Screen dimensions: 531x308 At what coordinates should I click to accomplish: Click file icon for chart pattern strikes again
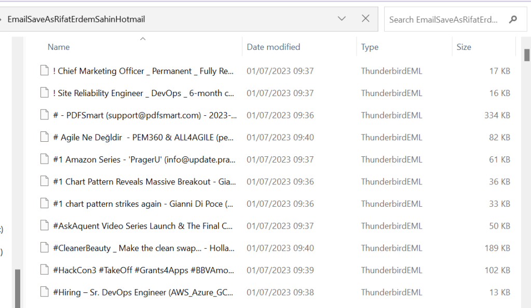(x=44, y=203)
